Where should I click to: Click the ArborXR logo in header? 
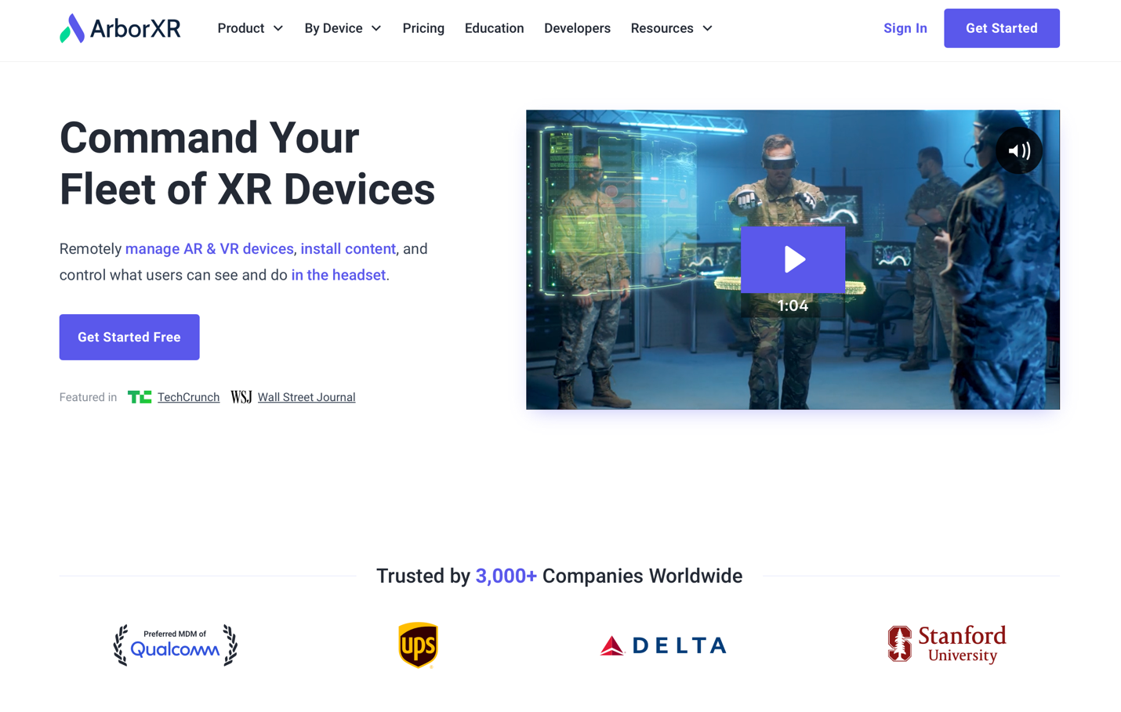click(120, 28)
